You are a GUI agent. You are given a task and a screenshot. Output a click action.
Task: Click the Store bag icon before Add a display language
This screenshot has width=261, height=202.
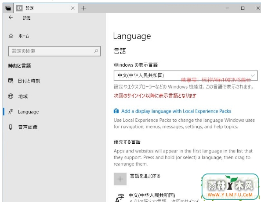116,111
